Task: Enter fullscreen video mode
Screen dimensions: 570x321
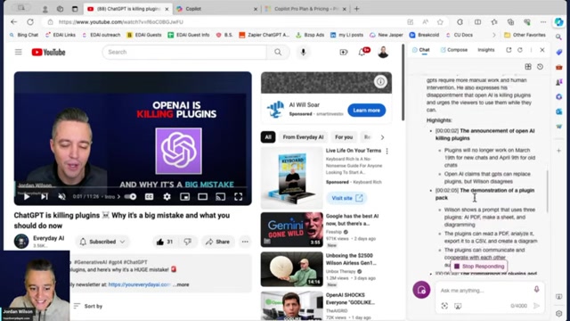Action: pos(238,196)
